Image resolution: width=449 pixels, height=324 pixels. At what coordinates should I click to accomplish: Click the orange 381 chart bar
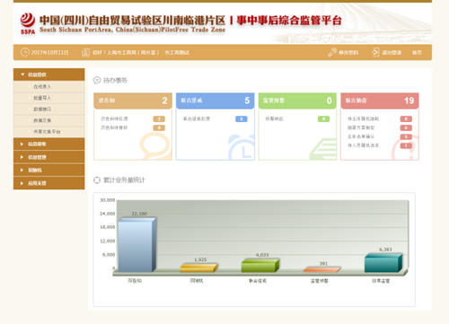pos(321,269)
